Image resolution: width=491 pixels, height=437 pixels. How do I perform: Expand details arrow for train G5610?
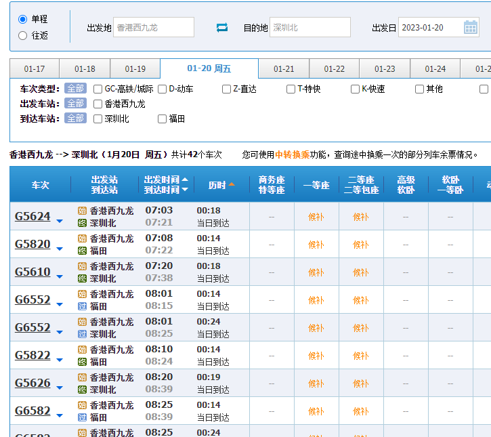coord(60,276)
